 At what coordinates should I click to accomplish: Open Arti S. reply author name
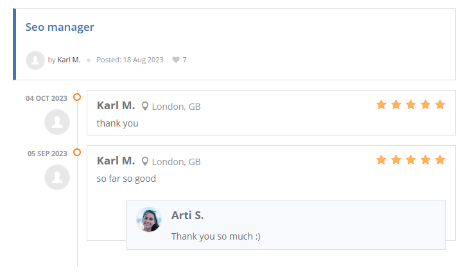188,215
